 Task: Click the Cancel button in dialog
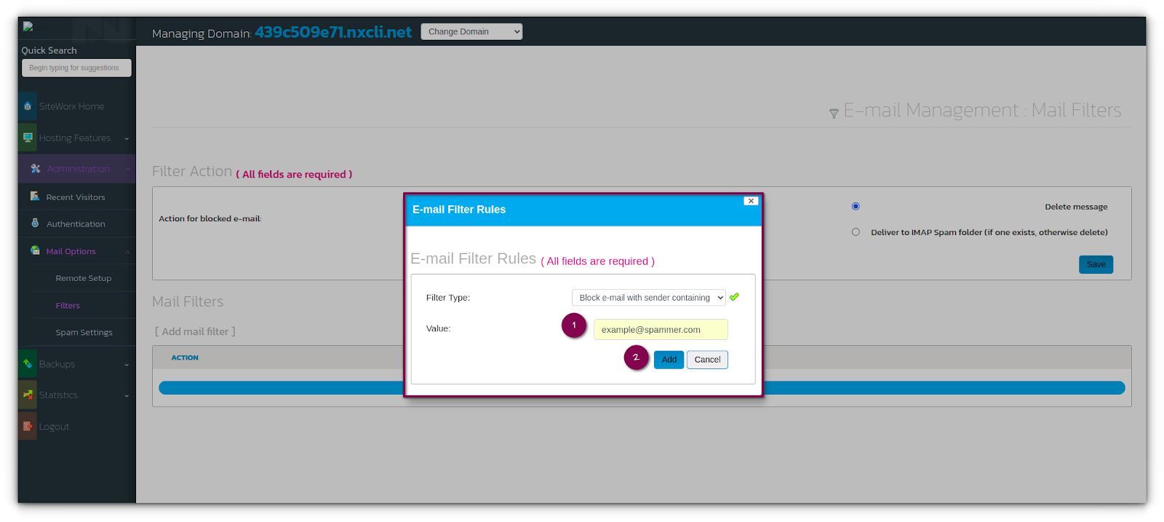point(707,360)
